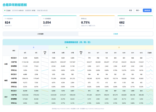Open the T-1 标记总计 card
The image size is (156, 112).
(x=21, y=22)
